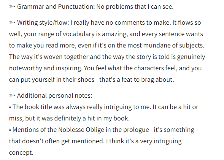Click the bullet before 'The book title'
The width and height of the screenshot is (224, 160).
[x=10, y=107]
